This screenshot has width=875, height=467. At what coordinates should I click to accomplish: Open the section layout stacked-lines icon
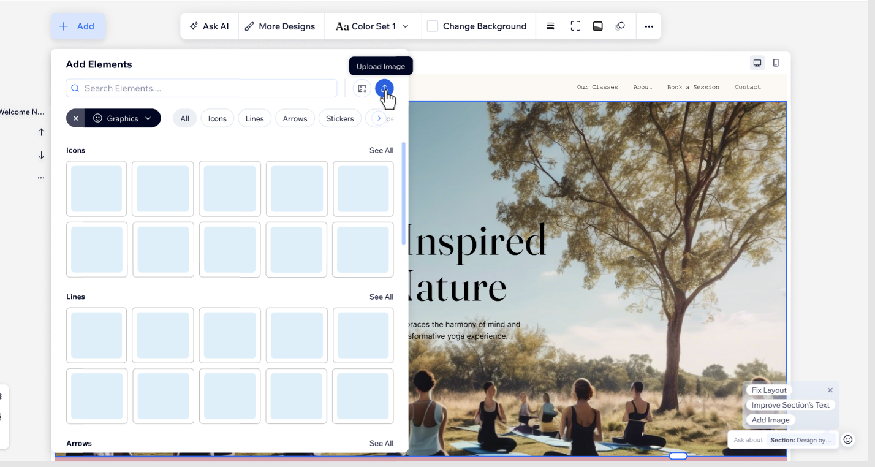[550, 26]
